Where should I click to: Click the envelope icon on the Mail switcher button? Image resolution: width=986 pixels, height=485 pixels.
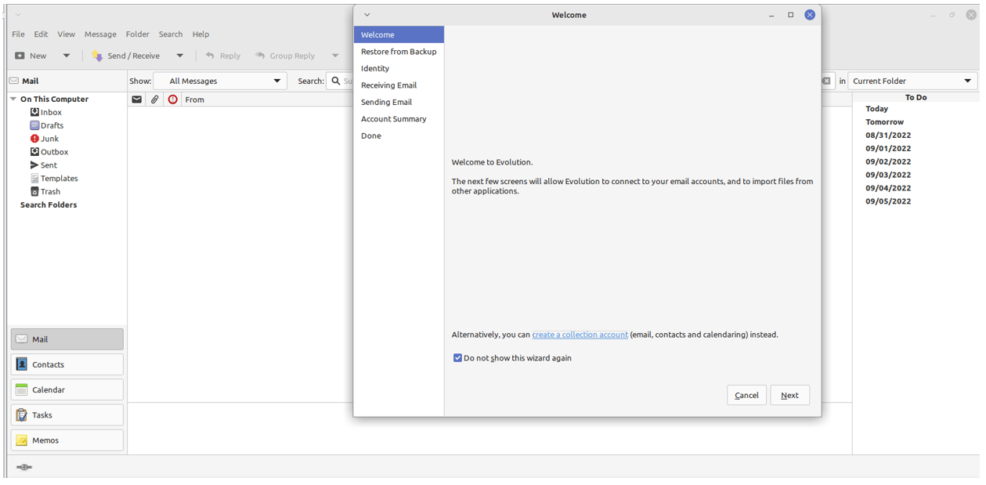coord(22,339)
